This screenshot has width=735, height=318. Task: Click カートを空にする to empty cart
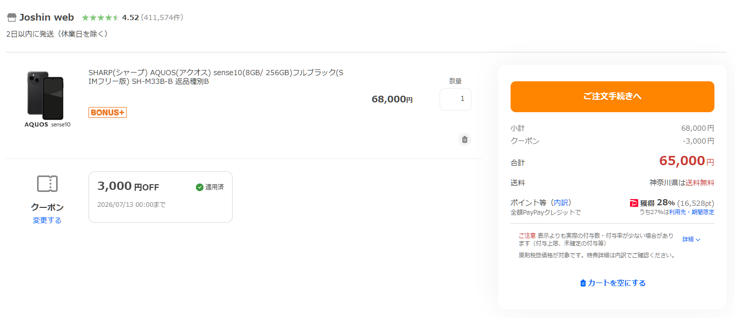(x=612, y=283)
